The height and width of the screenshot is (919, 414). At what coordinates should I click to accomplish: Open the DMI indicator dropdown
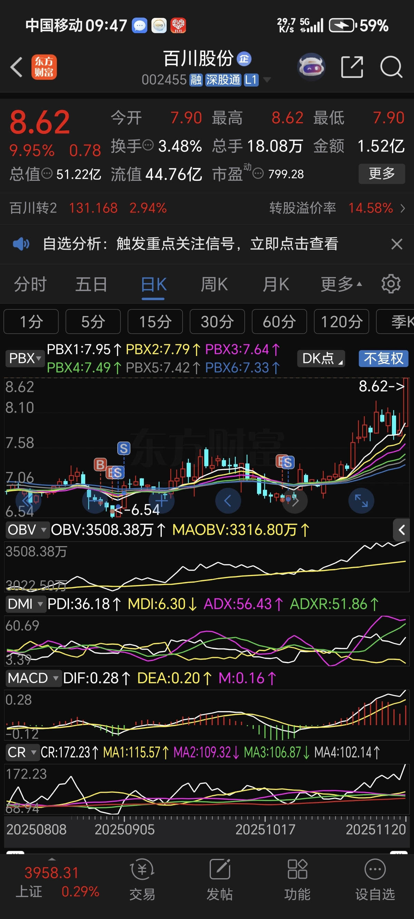[x=26, y=604]
